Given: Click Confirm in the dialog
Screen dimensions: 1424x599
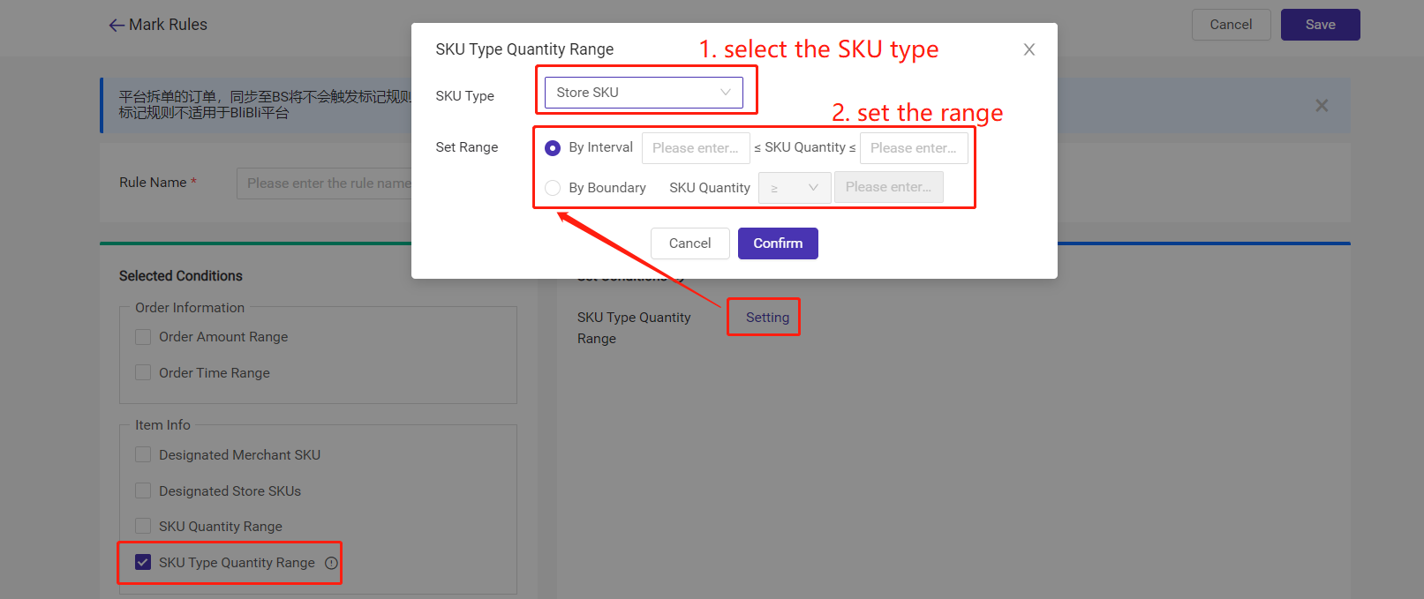Looking at the screenshot, I should coord(778,243).
